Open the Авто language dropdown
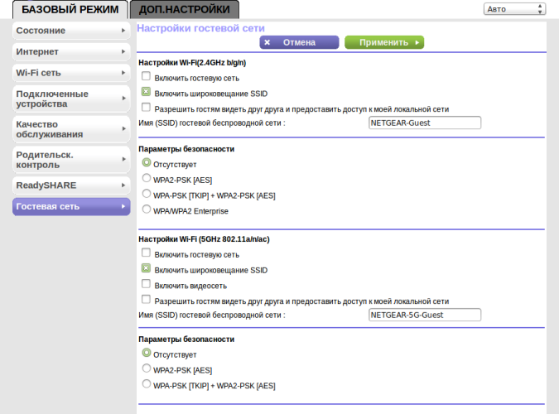This screenshot has width=559, height=414. click(x=514, y=9)
